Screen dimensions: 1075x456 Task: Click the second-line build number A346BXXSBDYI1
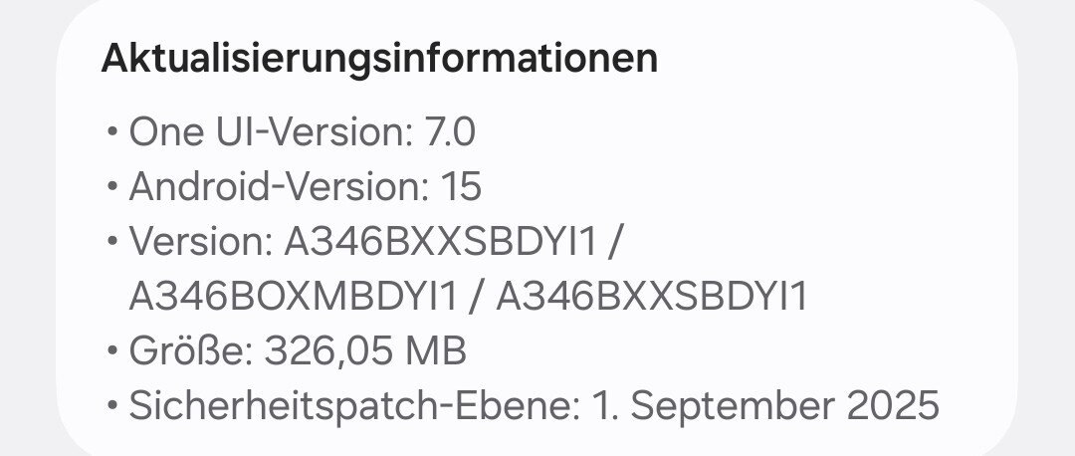tap(652, 297)
